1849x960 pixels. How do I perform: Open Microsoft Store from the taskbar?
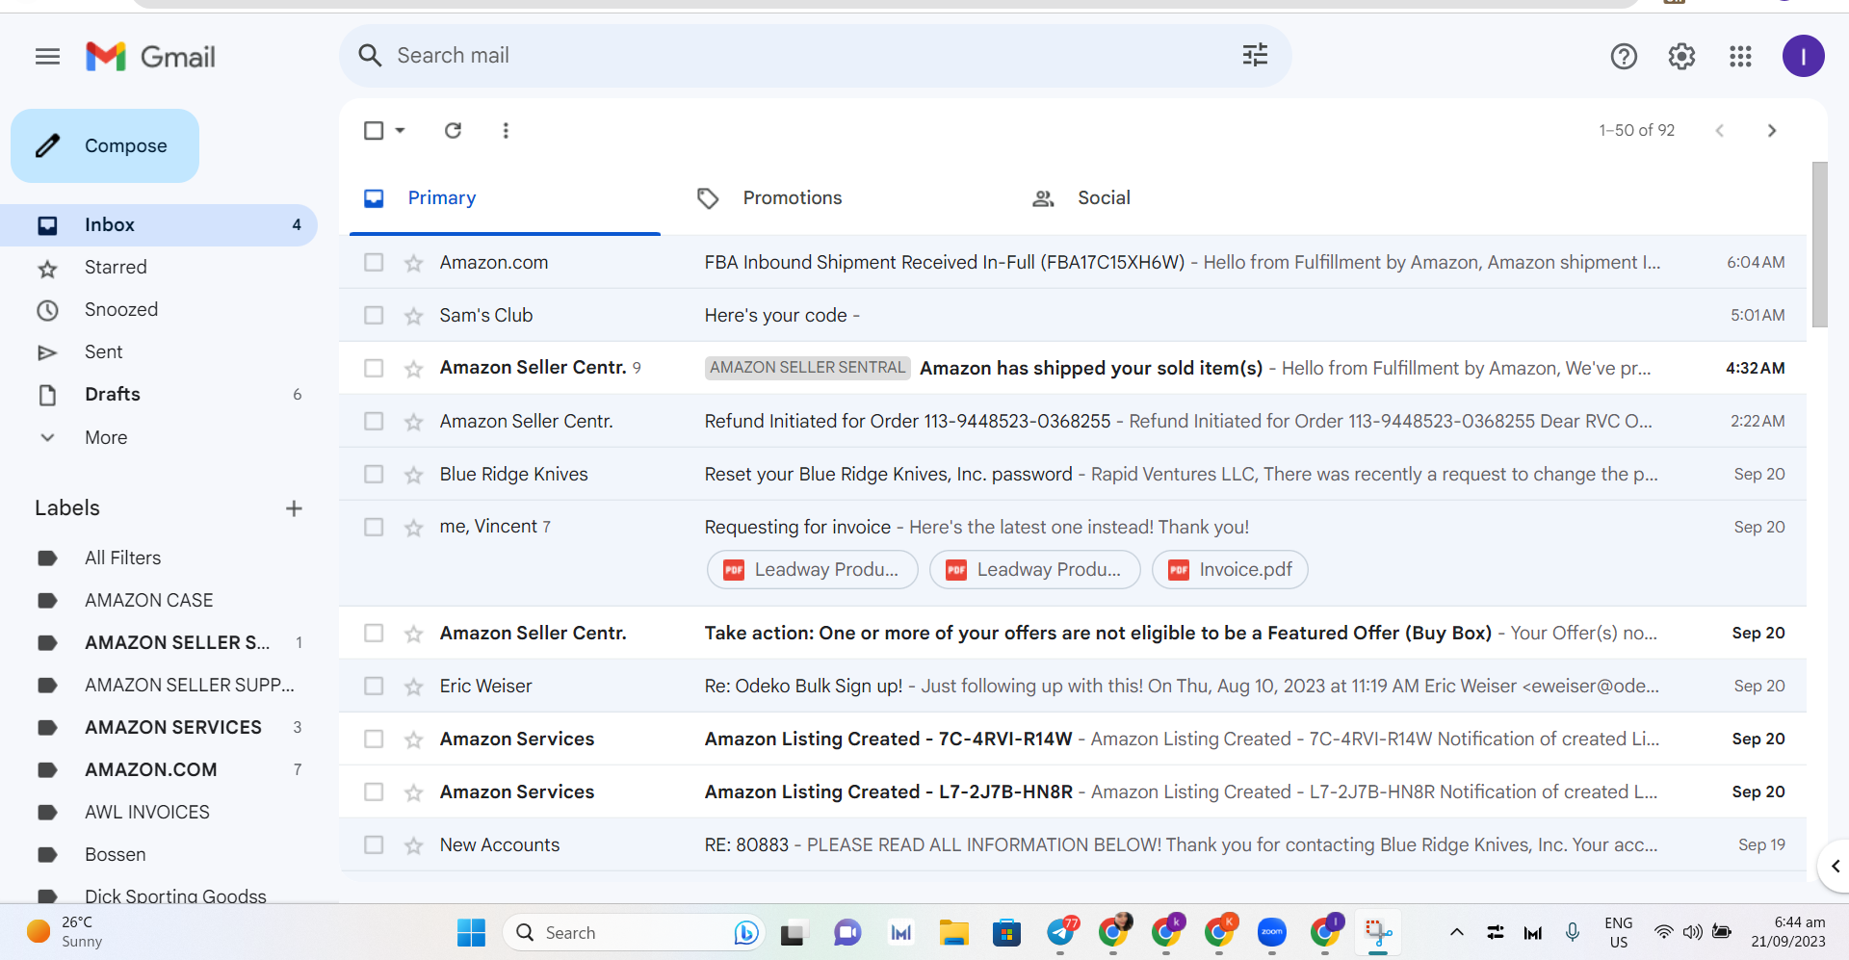pos(1006,932)
